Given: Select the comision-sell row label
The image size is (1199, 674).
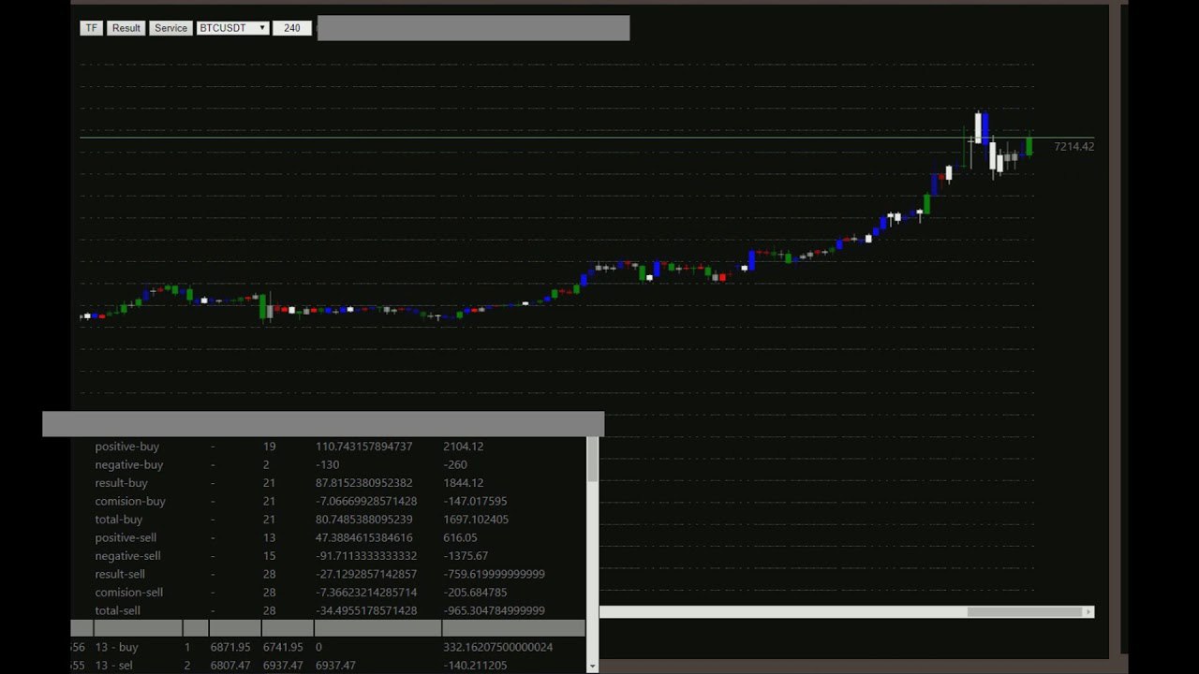Looking at the screenshot, I should (129, 593).
